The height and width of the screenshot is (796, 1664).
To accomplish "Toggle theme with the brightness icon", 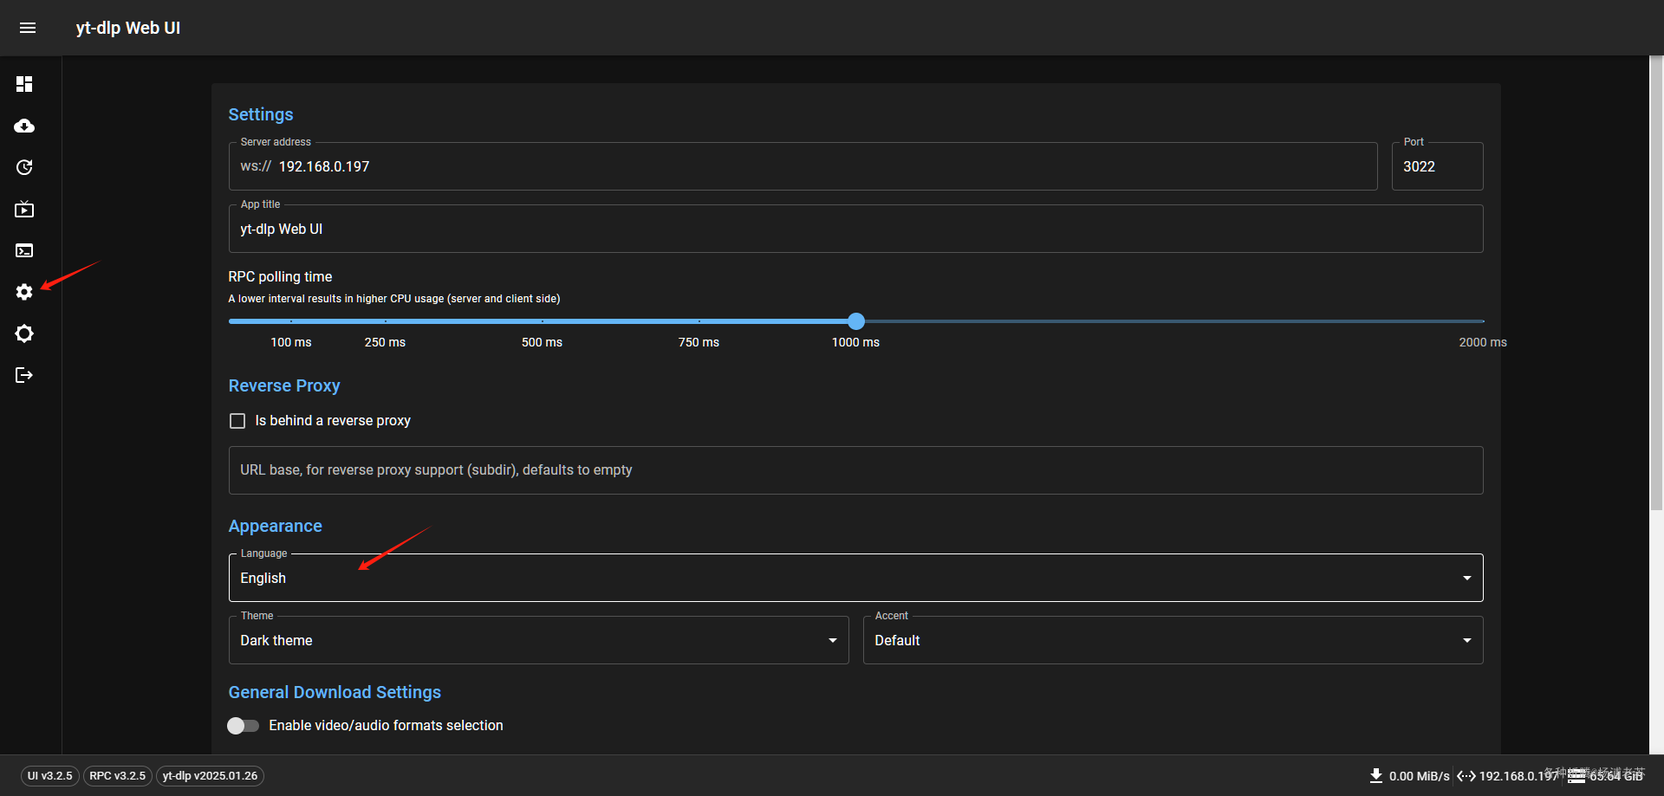I will click(x=24, y=333).
